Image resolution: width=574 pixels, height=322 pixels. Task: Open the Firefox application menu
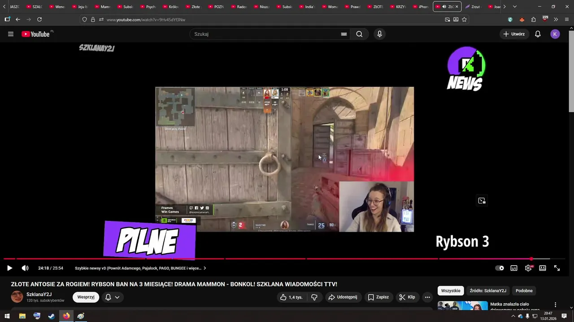(x=567, y=19)
